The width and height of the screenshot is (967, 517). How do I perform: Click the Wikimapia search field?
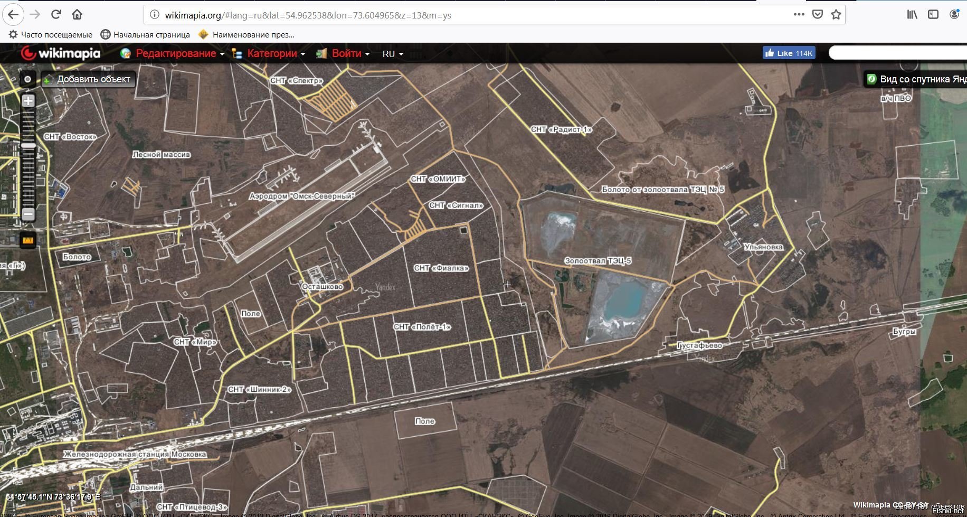coord(897,53)
